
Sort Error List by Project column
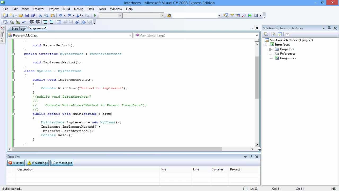(244, 169)
